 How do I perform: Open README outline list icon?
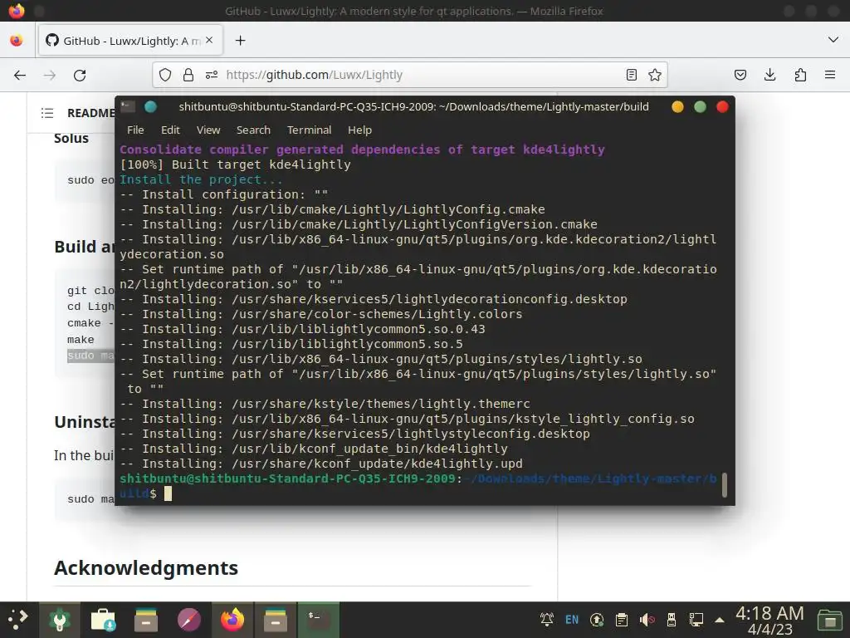coord(47,113)
